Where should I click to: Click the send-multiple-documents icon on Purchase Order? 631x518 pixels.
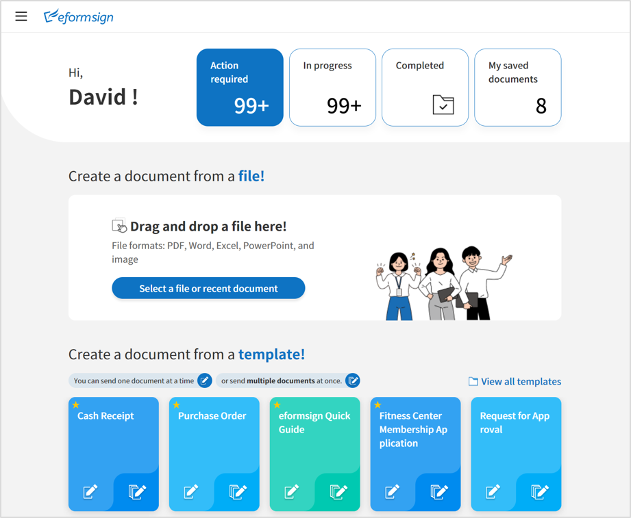pos(238,492)
